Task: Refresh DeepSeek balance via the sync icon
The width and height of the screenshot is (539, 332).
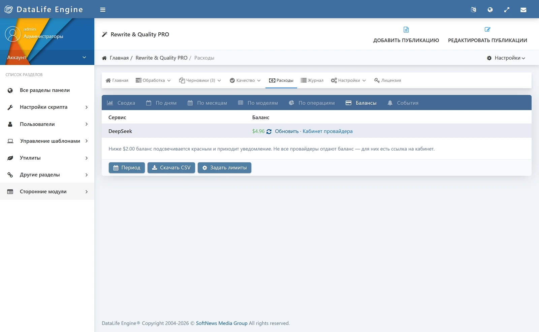Action: click(x=269, y=132)
